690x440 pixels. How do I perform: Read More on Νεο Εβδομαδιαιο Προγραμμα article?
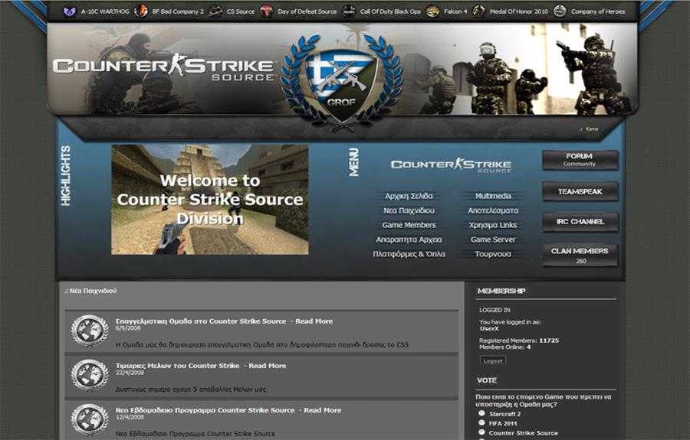point(323,410)
